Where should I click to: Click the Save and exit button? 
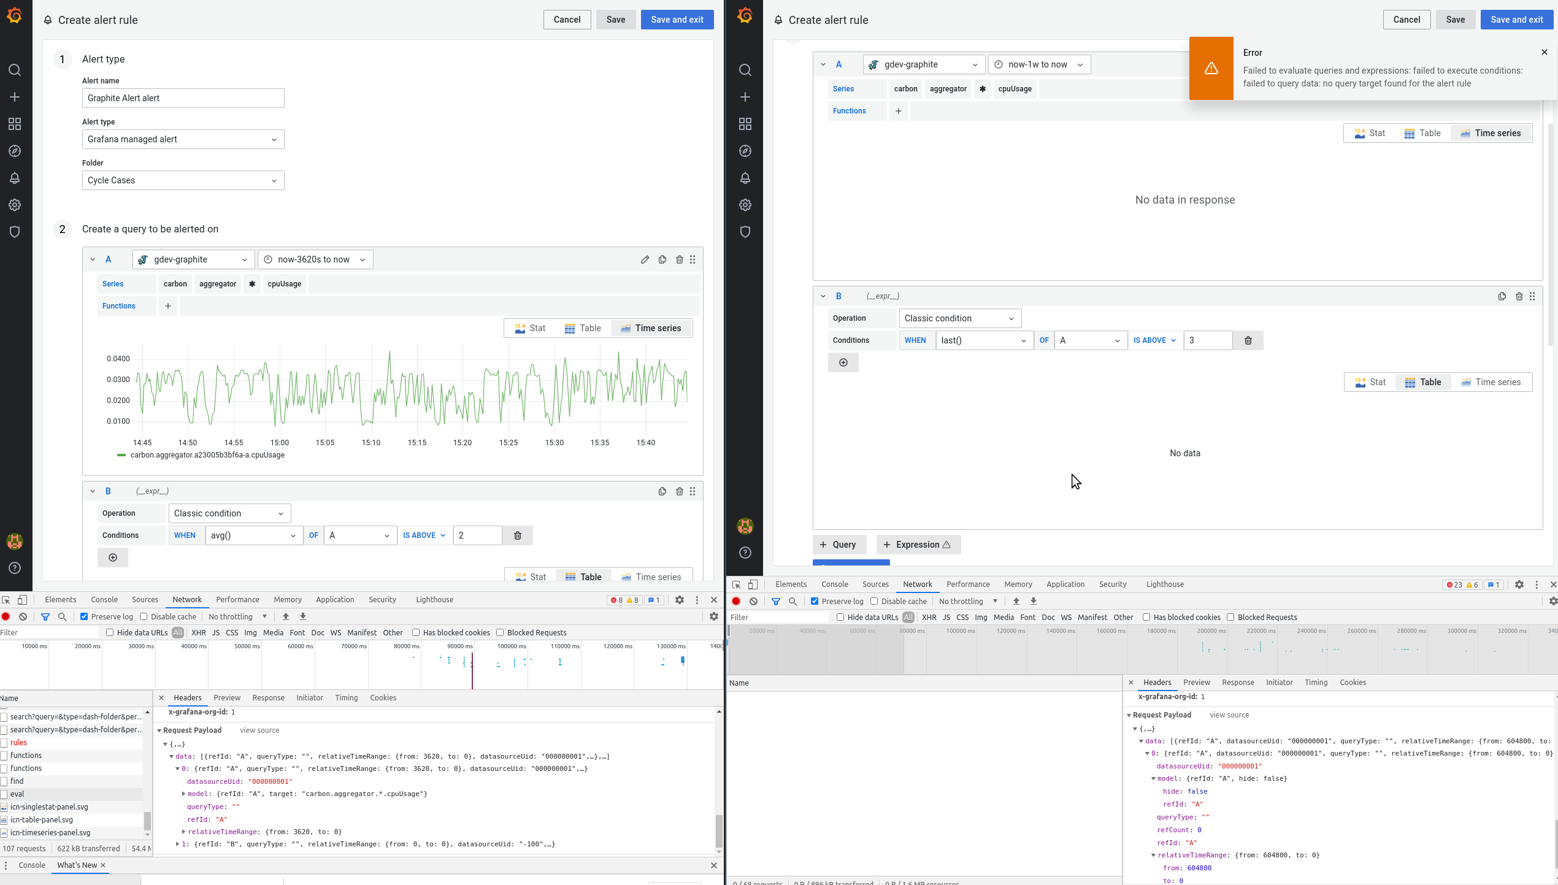(x=677, y=20)
